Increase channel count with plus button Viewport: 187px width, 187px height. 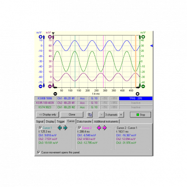point(121,115)
